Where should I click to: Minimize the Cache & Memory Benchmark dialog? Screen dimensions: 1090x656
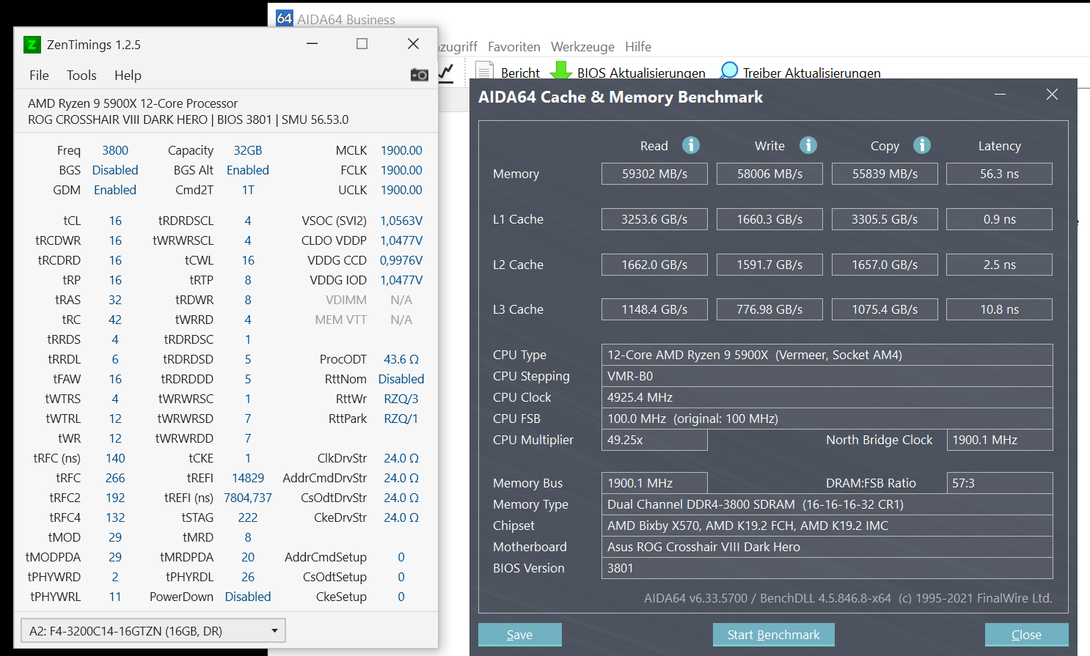(1001, 95)
